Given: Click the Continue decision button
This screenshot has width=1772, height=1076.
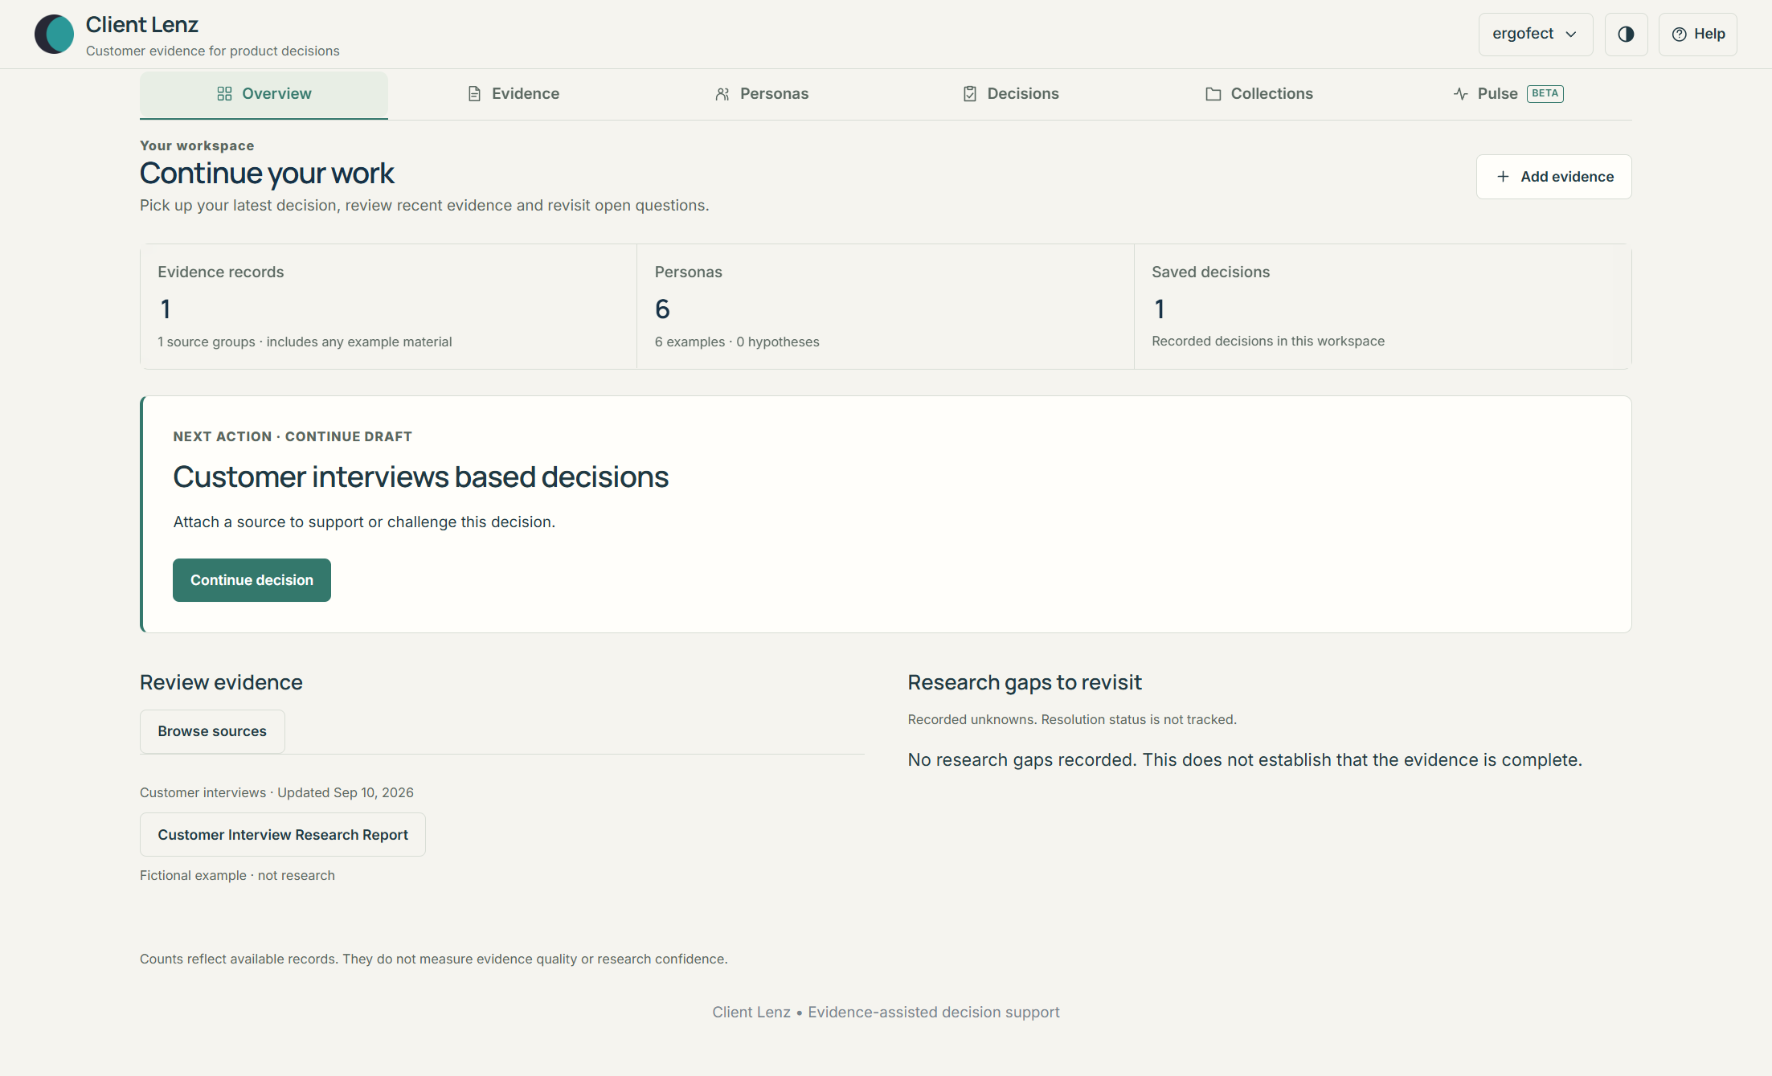Looking at the screenshot, I should click(x=252, y=580).
